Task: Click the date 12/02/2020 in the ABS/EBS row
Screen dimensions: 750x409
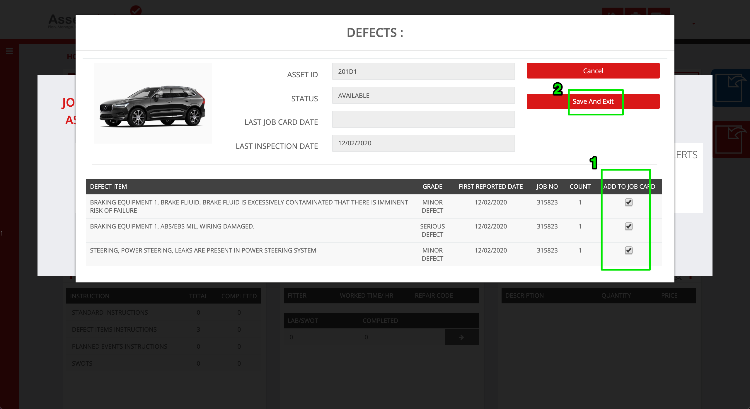Action: (x=491, y=226)
